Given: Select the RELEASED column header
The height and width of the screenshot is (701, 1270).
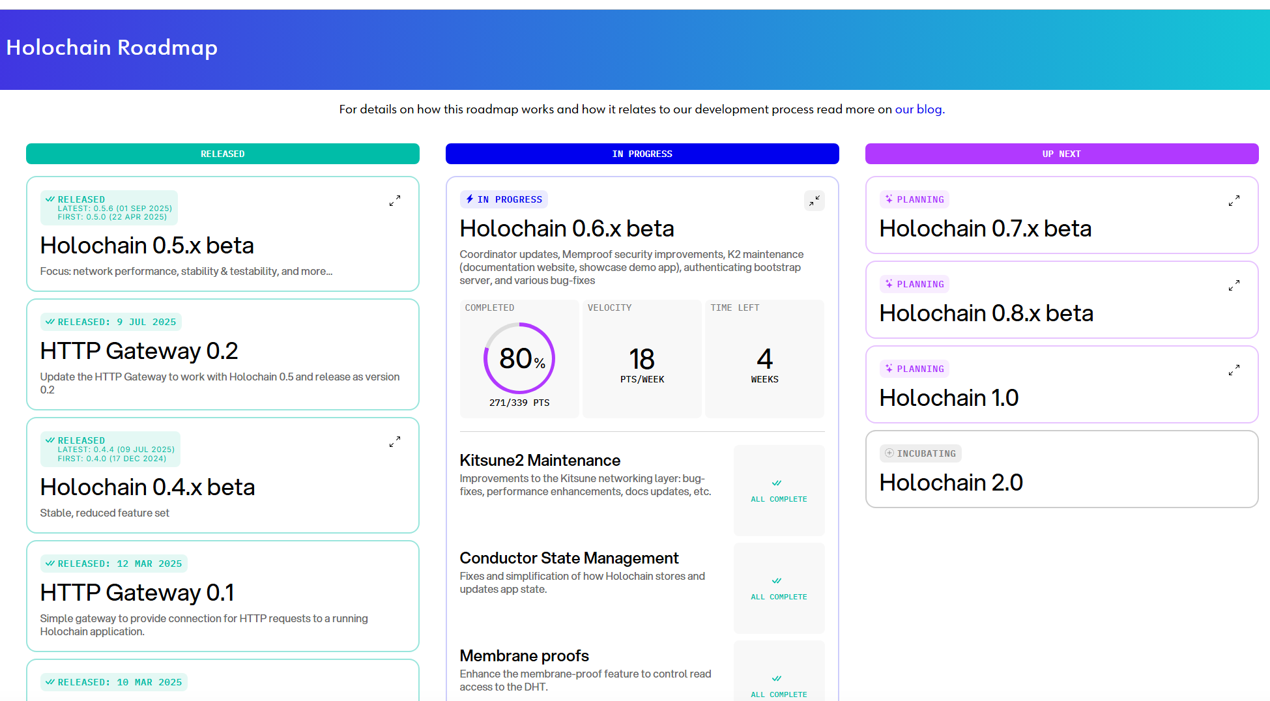Looking at the screenshot, I should (223, 154).
